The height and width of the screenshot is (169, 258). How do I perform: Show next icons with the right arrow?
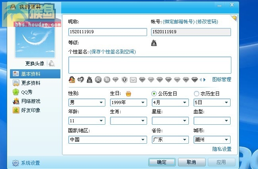coord(204,80)
